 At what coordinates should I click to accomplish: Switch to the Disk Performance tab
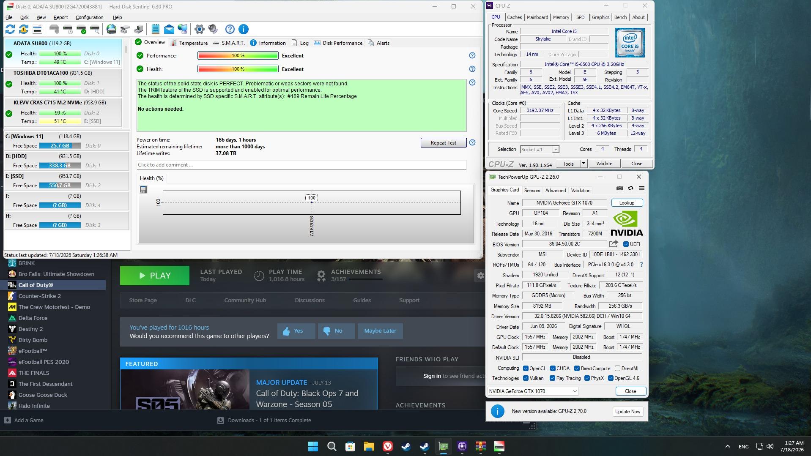(x=338, y=43)
